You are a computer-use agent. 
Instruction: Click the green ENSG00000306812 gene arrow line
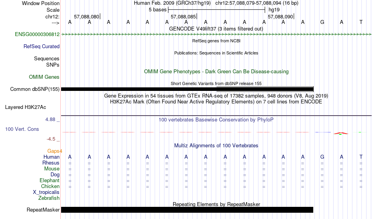(216, 34)
